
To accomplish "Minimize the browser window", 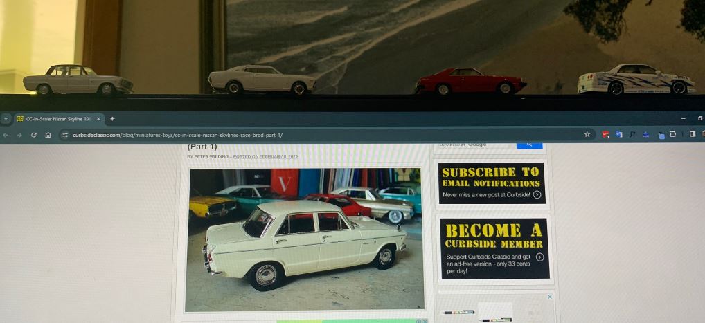I will tap(684, 118).
